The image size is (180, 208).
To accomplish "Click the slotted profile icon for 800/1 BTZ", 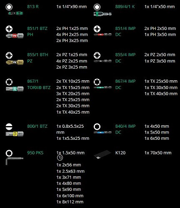I will pyautogui.click(x=9, y=126).
